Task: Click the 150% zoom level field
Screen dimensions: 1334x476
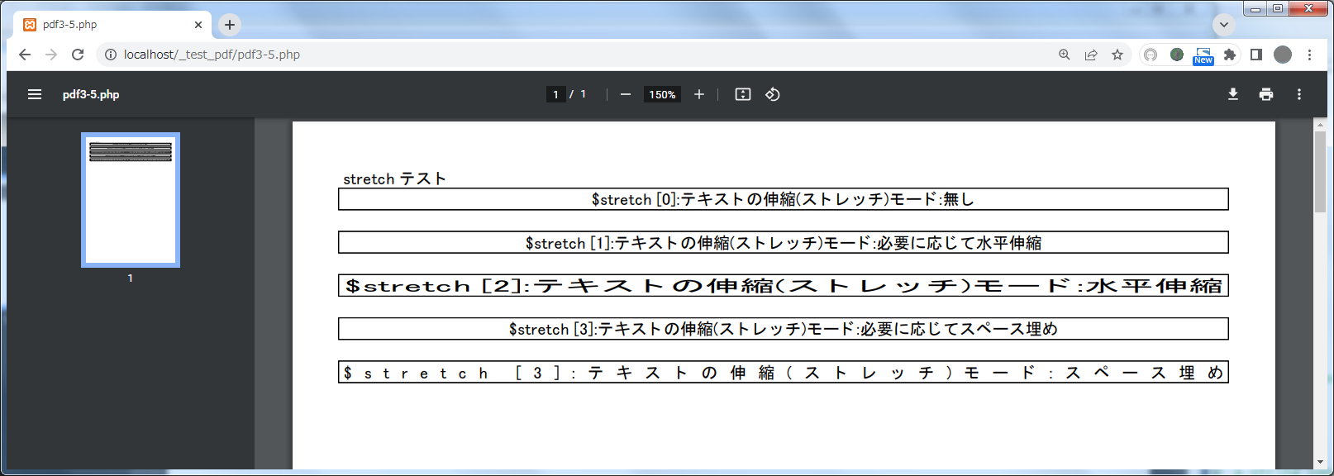Action: click(662, 94)
